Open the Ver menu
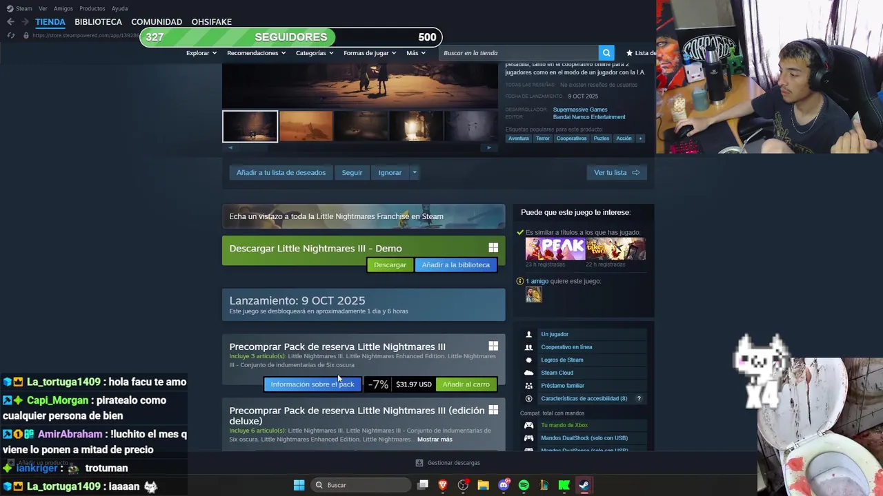Viewport: 883px width, 496px height. (43, 8)
